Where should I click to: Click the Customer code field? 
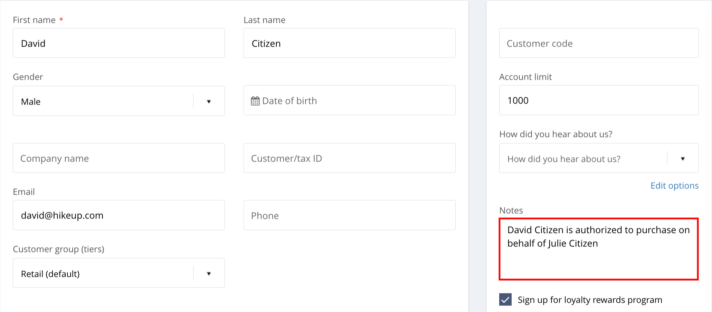click(x=599, y=43)
